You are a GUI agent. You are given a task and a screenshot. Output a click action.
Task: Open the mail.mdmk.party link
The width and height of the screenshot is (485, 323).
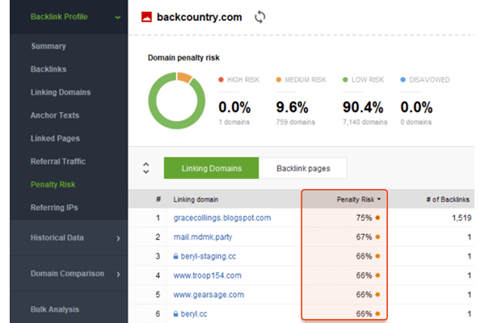tap(203, 237)
